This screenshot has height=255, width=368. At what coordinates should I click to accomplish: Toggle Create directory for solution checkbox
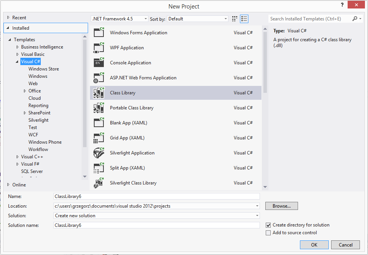(268, 225)
